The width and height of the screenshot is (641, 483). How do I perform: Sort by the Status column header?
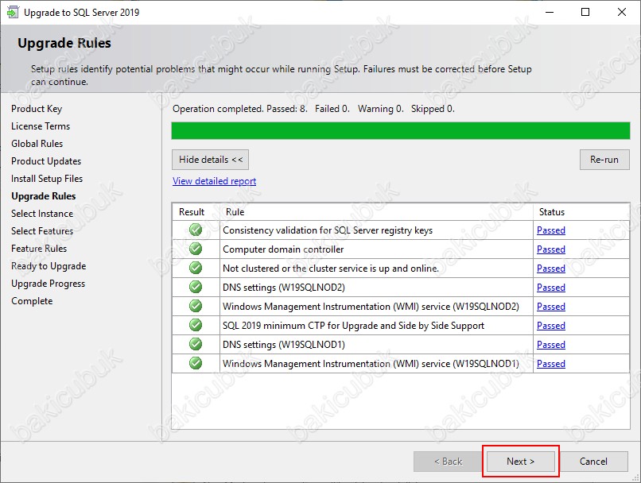click(x=581, y=212)
